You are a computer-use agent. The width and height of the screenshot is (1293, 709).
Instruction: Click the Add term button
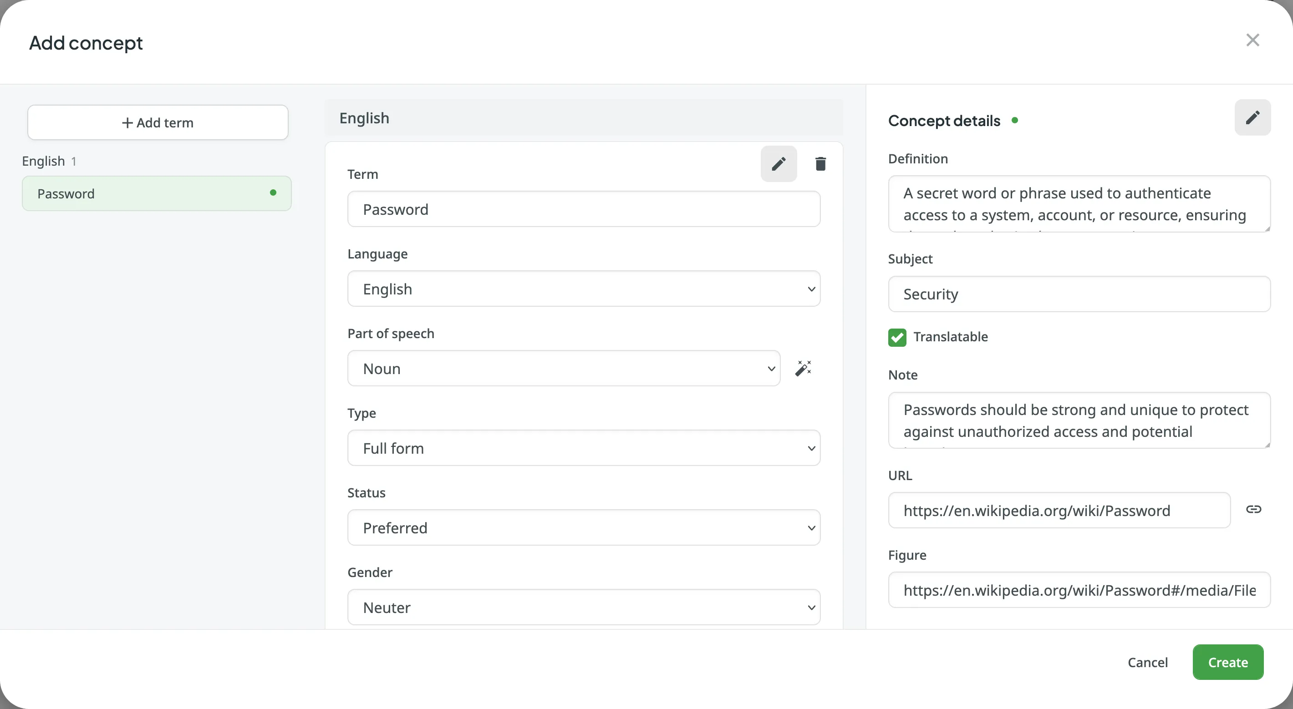pyautogui.click(x=158, y=122)
